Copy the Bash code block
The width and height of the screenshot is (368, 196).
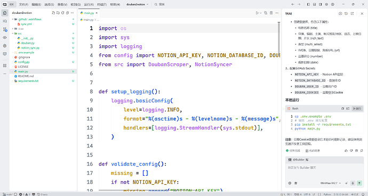[342, 109]
